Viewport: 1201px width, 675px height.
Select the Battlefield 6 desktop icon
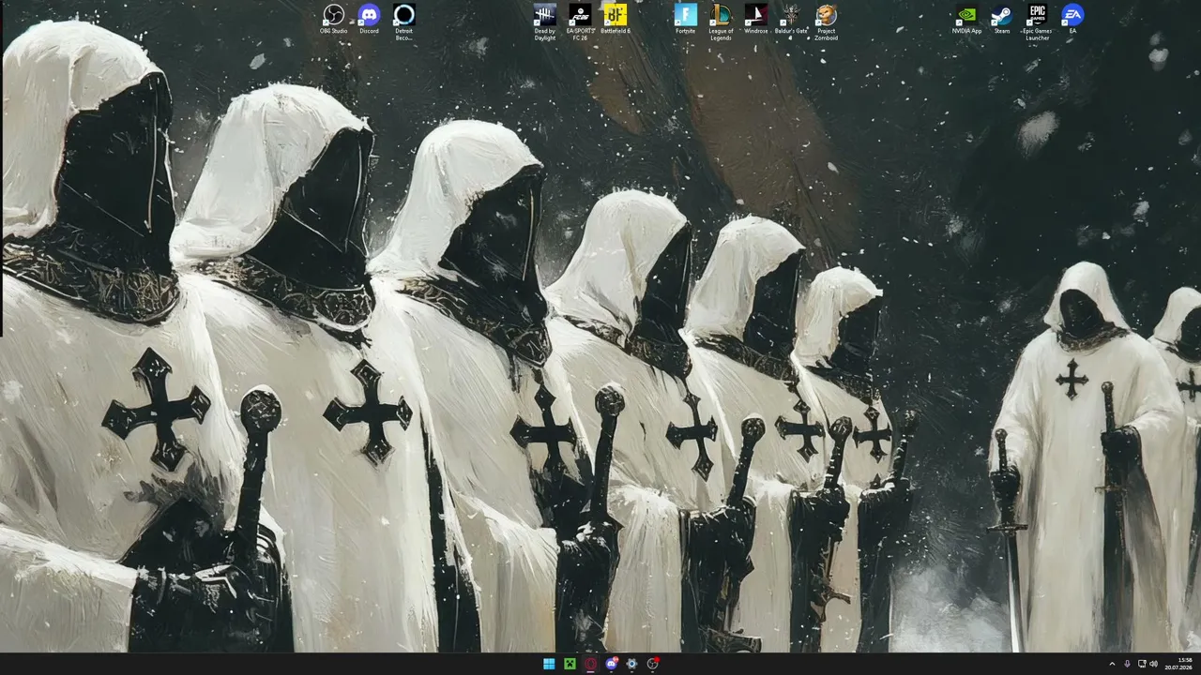[x=616, y=20]
